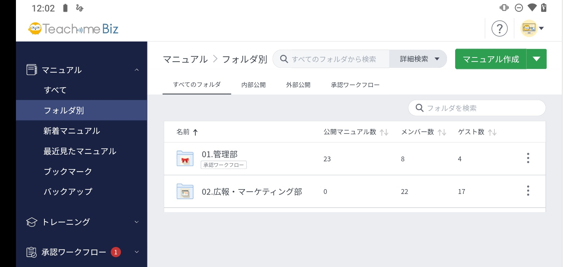Open the user profile avatar menu
The width and height of the screenshot is (563, 267).
532,29
